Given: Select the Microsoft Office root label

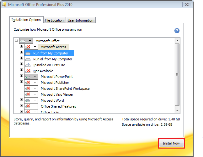Looking at the screenshot, I should 48,41.
